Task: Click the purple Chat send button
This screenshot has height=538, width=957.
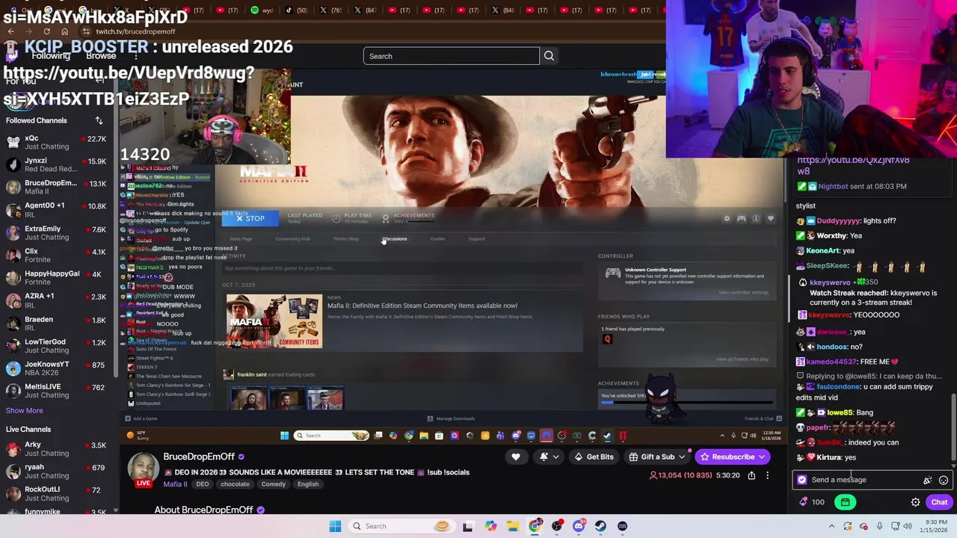Action: pyautogui.click(x=939, y=502)
